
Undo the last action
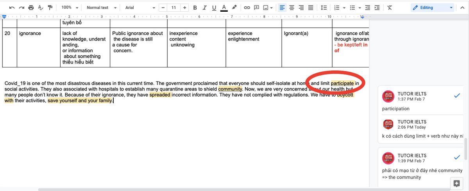coord(12,7)
